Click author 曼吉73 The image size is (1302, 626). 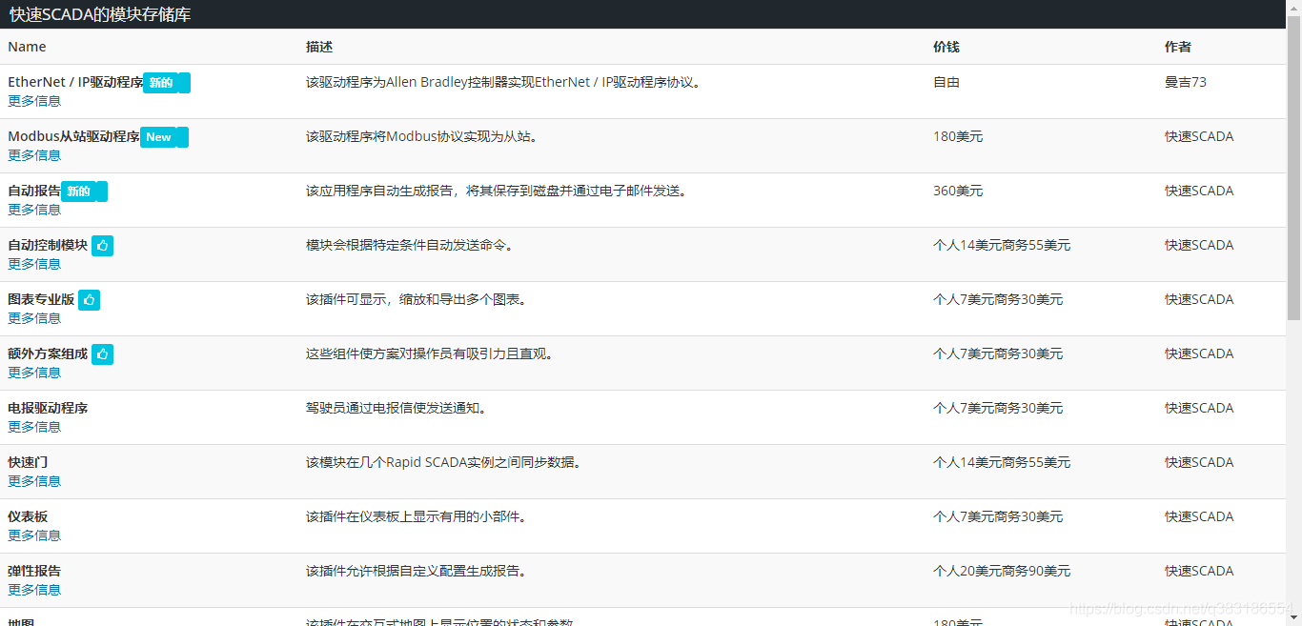pos(1186,82)
